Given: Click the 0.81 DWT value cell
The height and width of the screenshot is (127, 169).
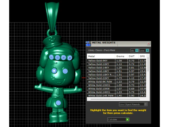Looking at the screenshot, I should [133, 68].
